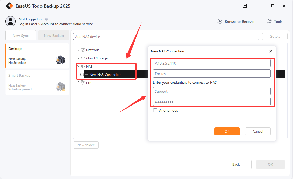Click Log in EaseUS Account text
293x179 pixels.
coord(56,24)
